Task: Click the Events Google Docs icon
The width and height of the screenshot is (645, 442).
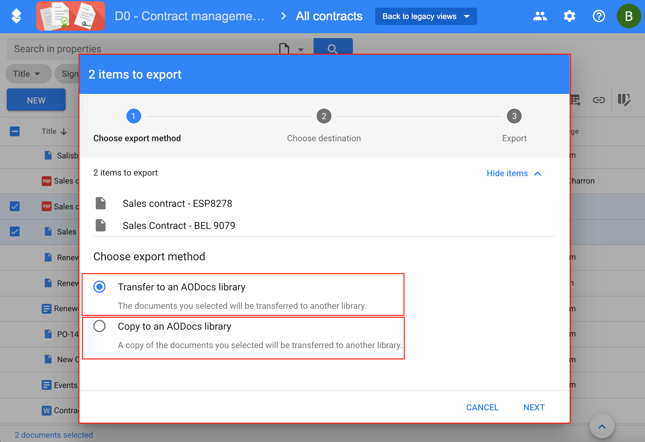Action: click(47, 385)
